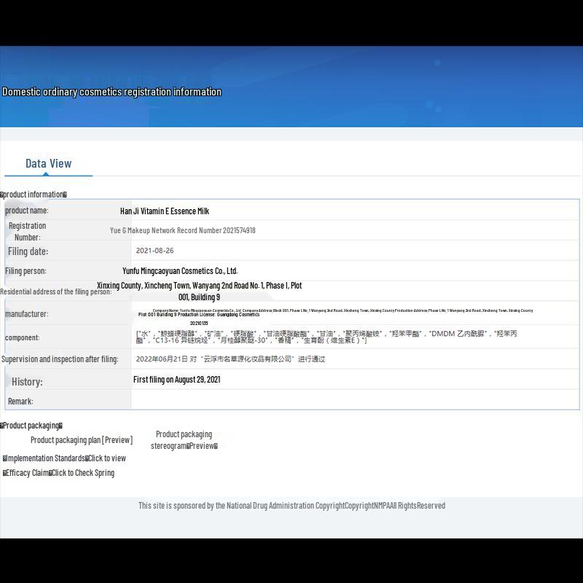This screenshot has height=583, width=583.
Task: Click the manufacturer company details text
Action: pyautogui.click(x=335, y=313)
